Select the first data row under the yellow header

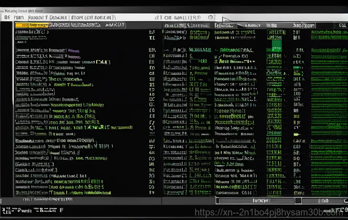tap(32, 33)
